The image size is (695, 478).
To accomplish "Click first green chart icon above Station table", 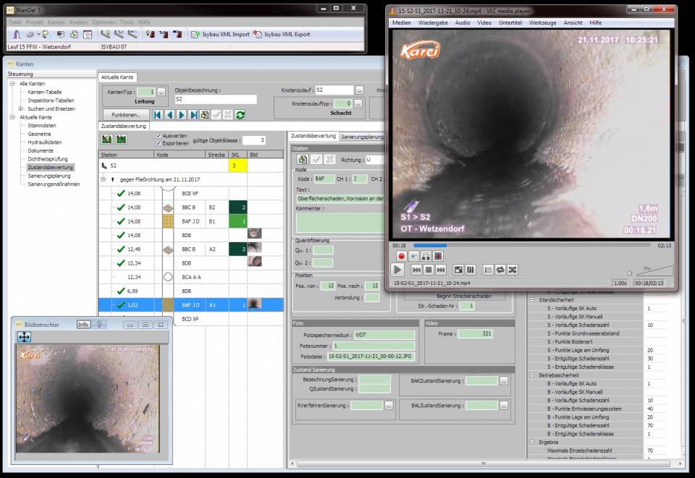I will tap(106, 140).
